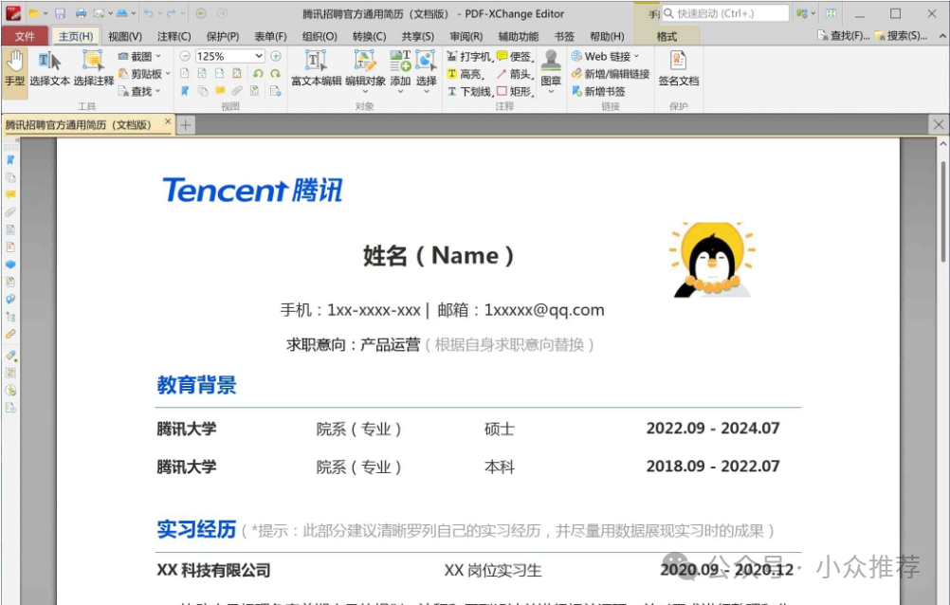
Task: Click the Select Comments tool (选择注释)
Action: [93, 68]
